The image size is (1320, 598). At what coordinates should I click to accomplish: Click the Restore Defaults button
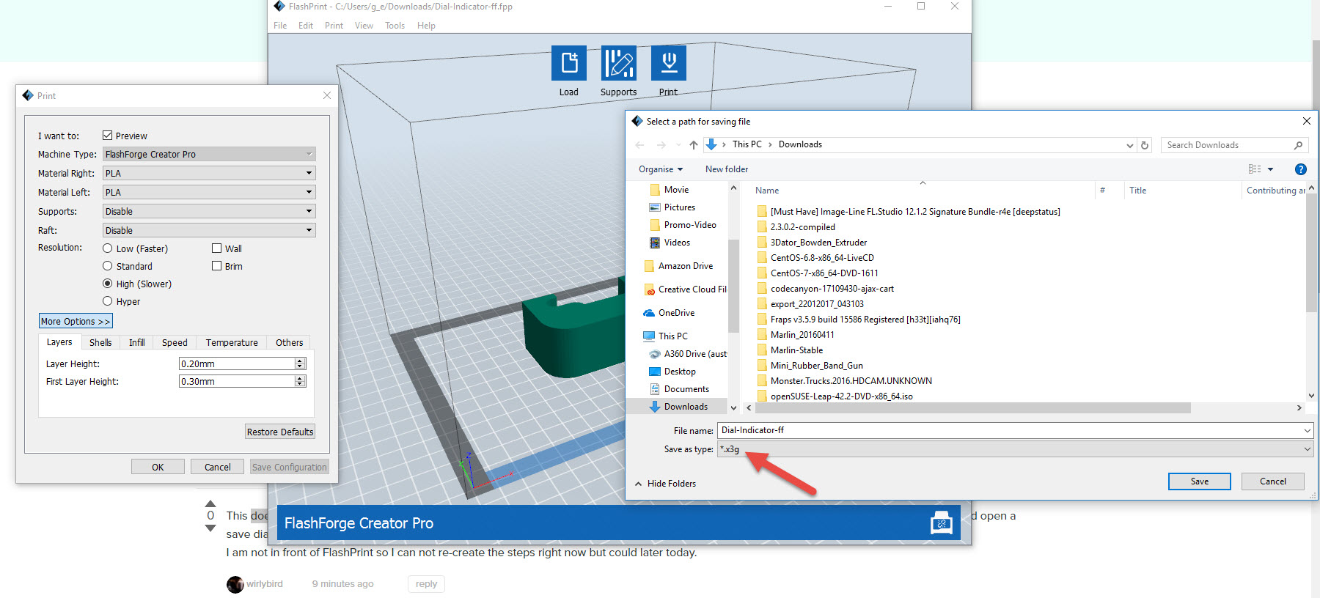(280, 432)
